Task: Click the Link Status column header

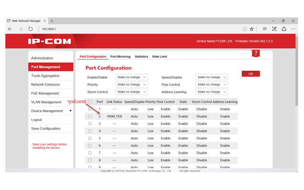Action: tap(114, 102)
